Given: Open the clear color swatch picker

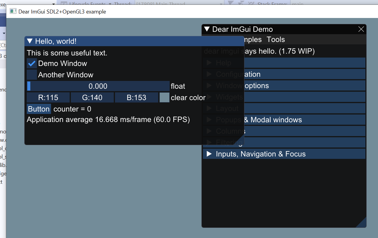Looking at the screenshot, I should click(165, 98).
